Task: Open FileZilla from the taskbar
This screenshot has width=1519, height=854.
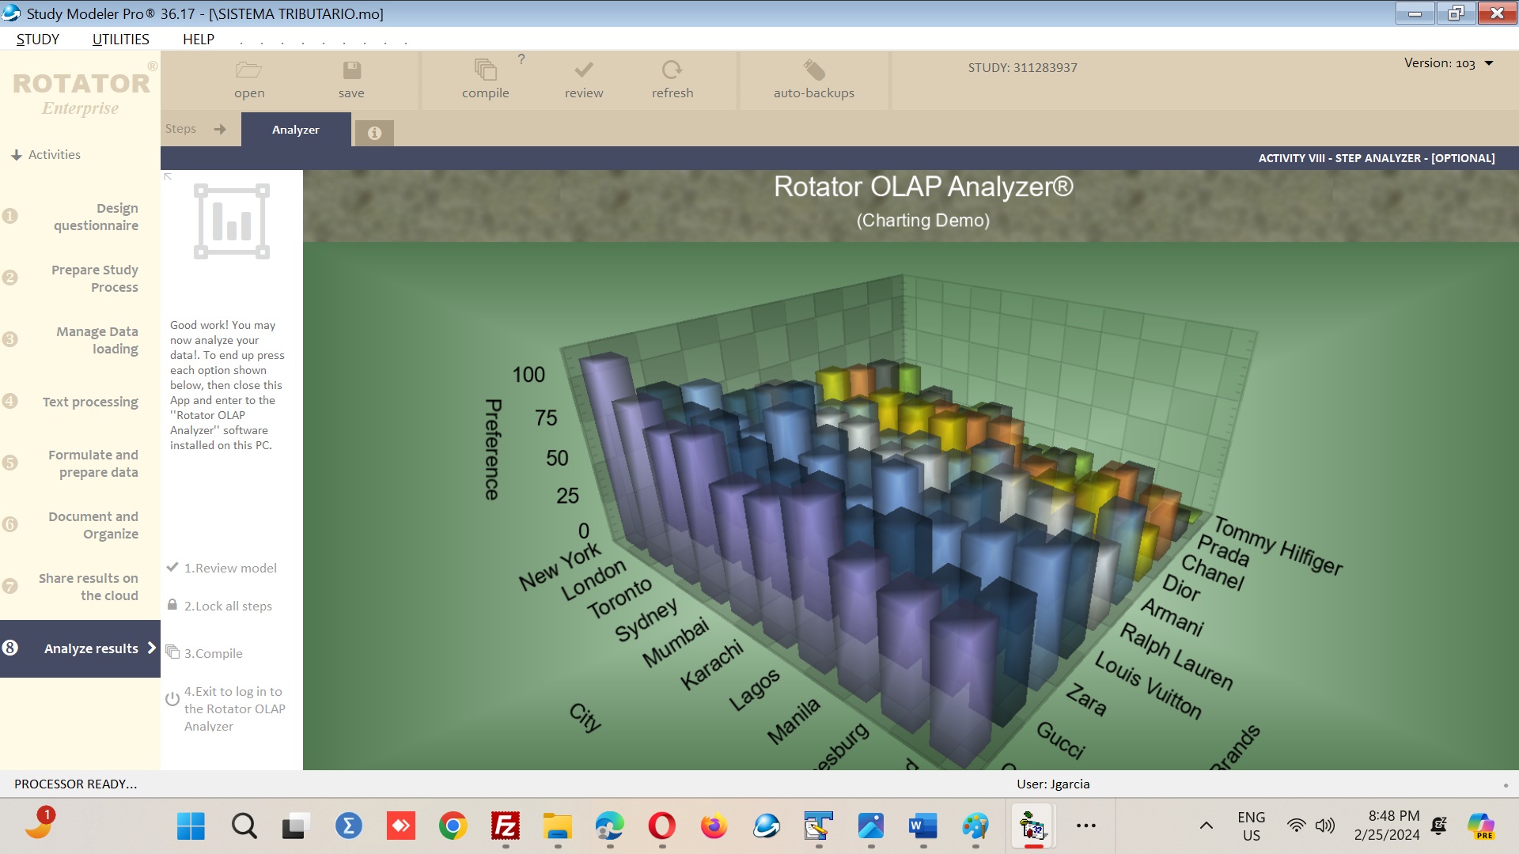Action: click(x=505, y=826)
